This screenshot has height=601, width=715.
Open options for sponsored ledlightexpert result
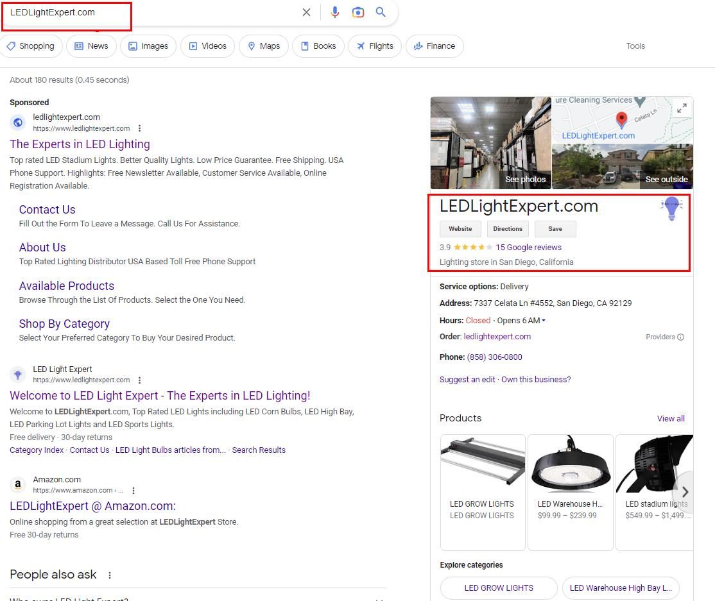[139, 128]
